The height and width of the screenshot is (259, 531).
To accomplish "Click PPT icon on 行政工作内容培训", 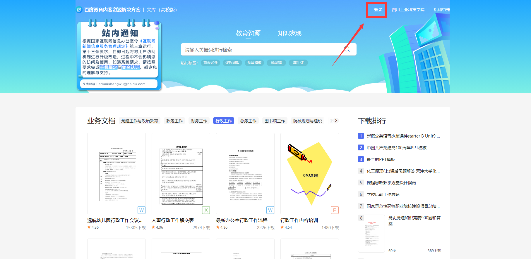I will pyautogui.click(x=335, y=210).
